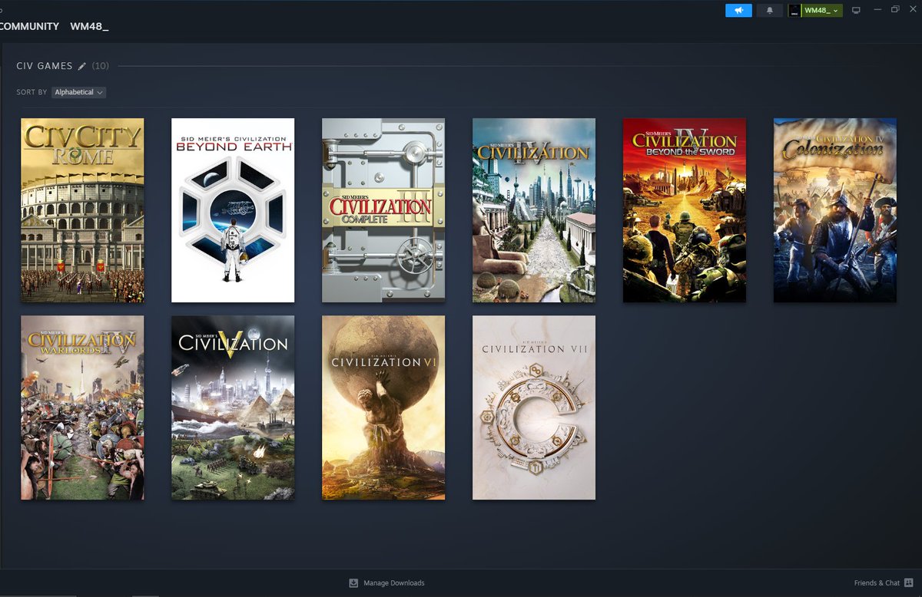
Task: Open the Alphabetical sort dropdown
Action: (79, 92)
